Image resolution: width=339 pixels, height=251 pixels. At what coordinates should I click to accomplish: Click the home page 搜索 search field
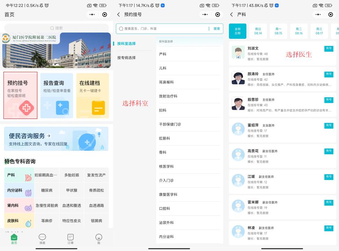click(x=56, y=28)
